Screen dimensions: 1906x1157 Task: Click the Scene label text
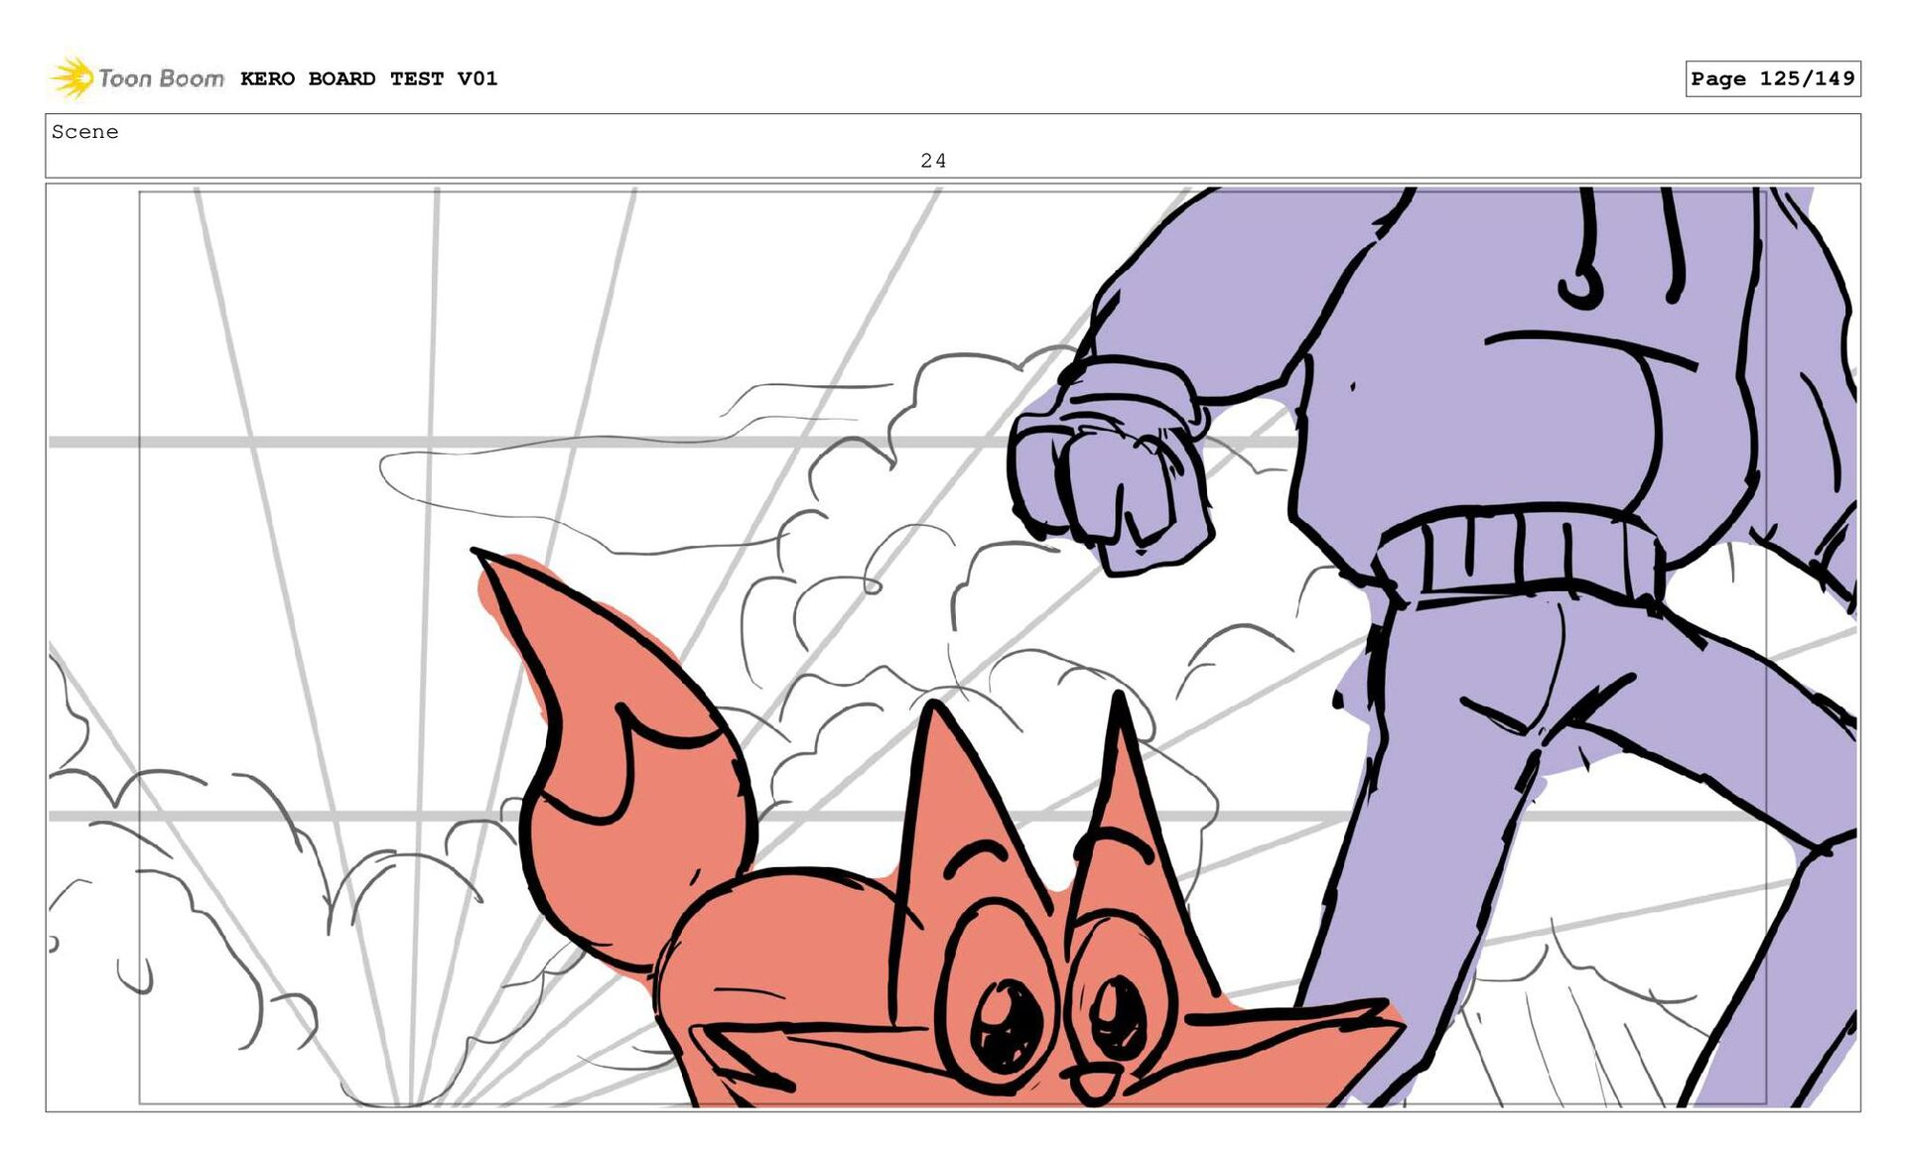(x=84, y=132)
